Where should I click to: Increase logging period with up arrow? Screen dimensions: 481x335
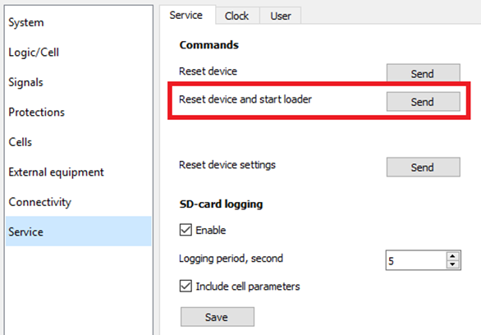[x=453, y=256]
